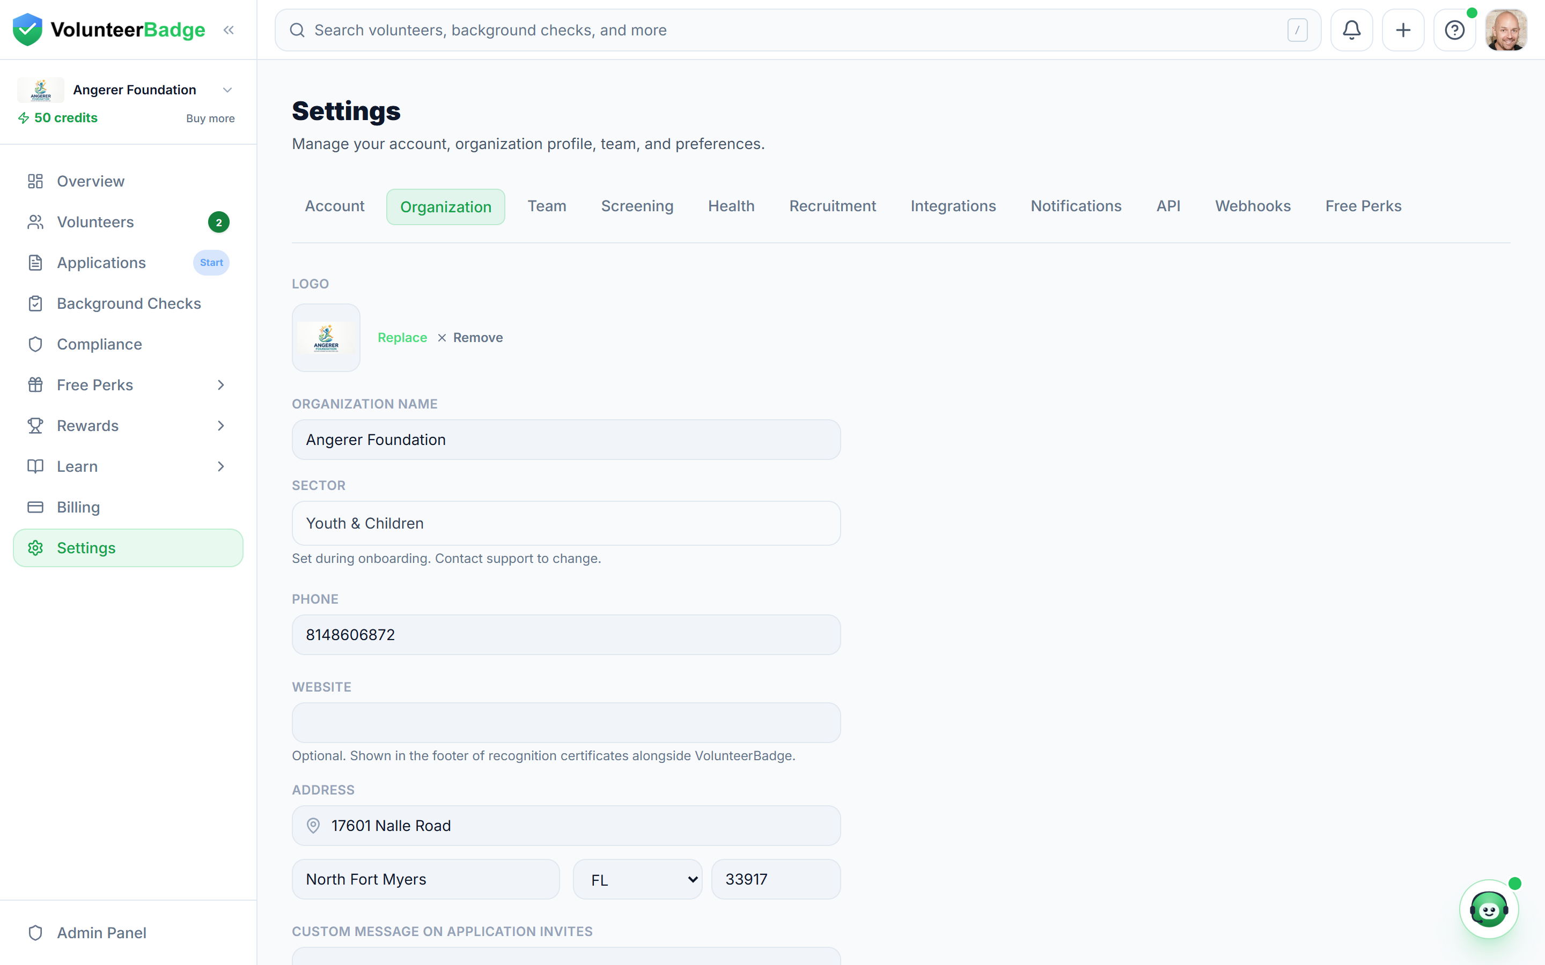Viewport: 1545px width, 965px height.
Task: Open user profile avatar menu
Action: point(1506,30)
